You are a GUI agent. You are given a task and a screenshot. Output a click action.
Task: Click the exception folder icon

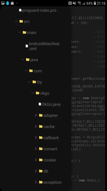click(41, 182)
